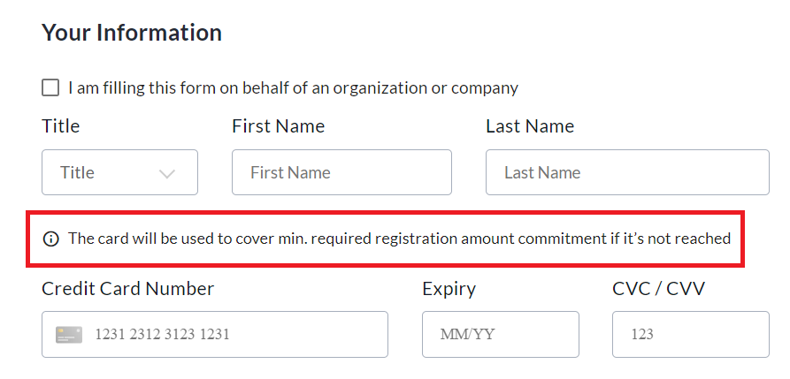Viewport: 790px width, 379px height.
Task: Check the organization or company checkbox
Action: click(x=51, y=87)
